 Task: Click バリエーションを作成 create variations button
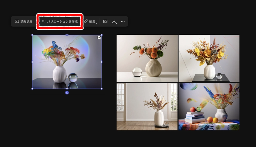(59, 21)
